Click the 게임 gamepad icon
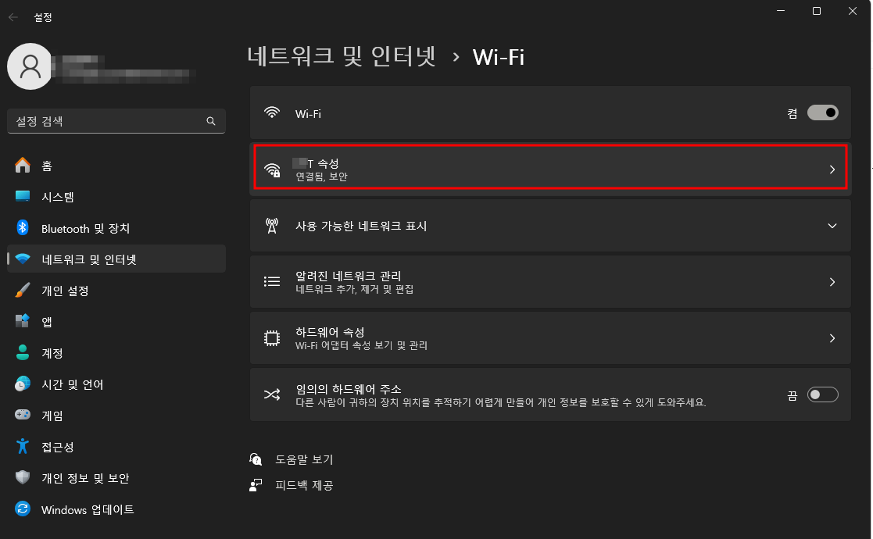This screenshot has height=539, width=873. [x=22, y=414]
